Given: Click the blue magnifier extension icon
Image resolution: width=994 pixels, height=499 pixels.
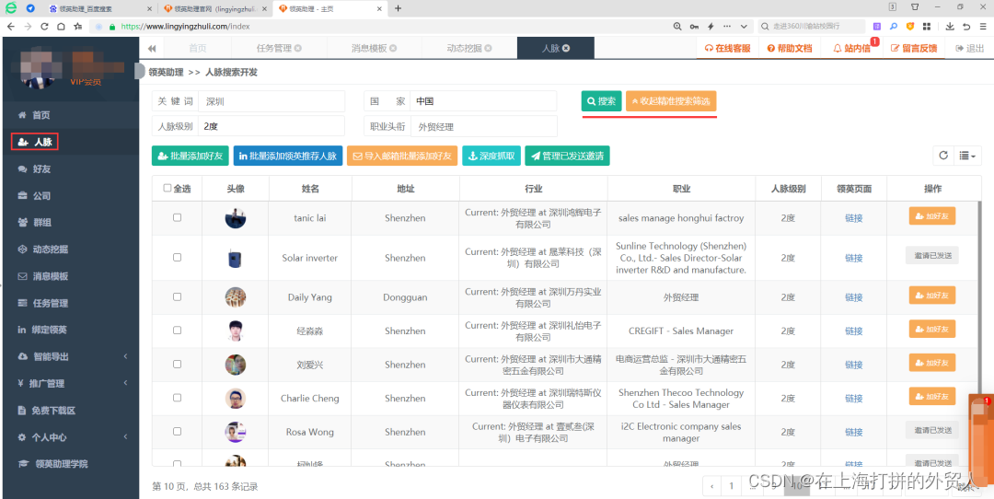Looking at the screenshot, I should point(894,27).
